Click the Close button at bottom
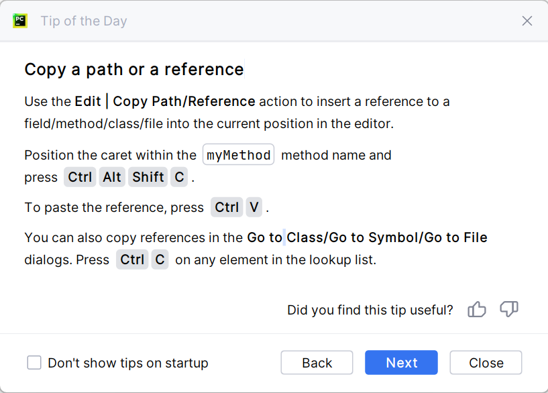 point(486,363)
